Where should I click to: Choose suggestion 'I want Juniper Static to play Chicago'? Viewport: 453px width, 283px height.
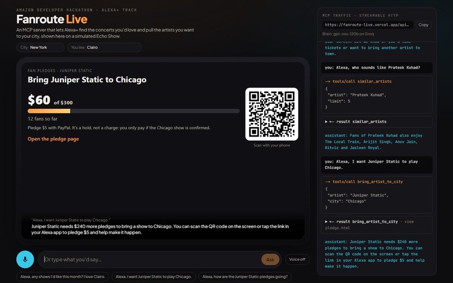pyautogui.click(x=153, y=277)
